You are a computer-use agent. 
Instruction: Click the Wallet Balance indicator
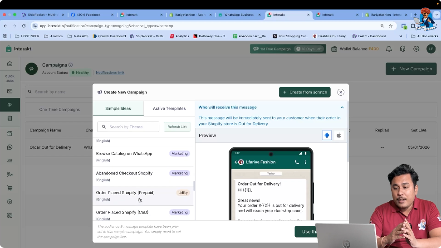355,49
